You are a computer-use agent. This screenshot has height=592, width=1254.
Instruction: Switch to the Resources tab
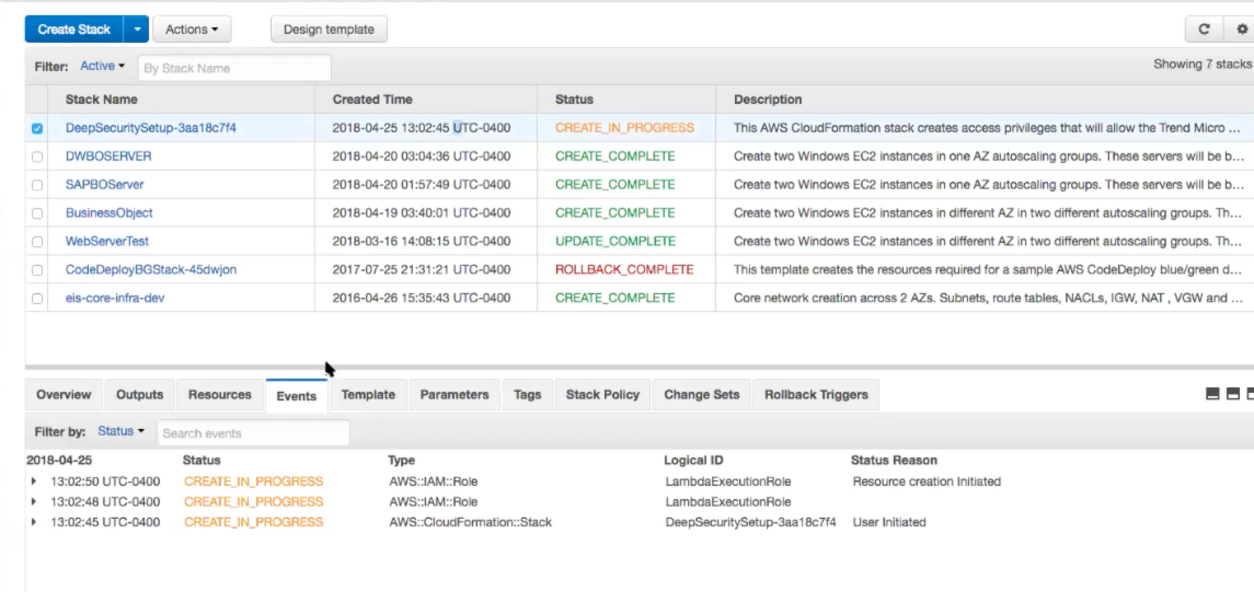220,394
